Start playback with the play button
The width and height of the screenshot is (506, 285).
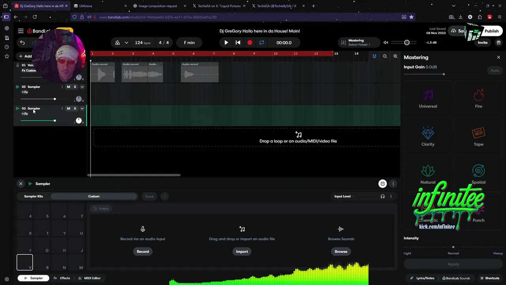(226, 43)
